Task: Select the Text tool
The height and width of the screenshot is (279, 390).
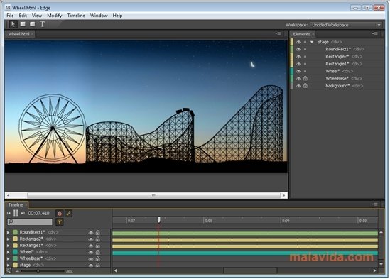Action: (42, 24)
